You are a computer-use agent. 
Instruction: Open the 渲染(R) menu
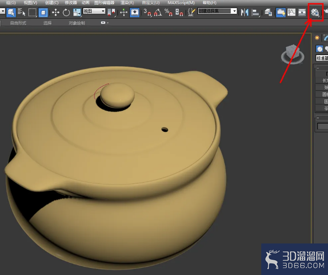pyautogui.click(x=127, y=3)
